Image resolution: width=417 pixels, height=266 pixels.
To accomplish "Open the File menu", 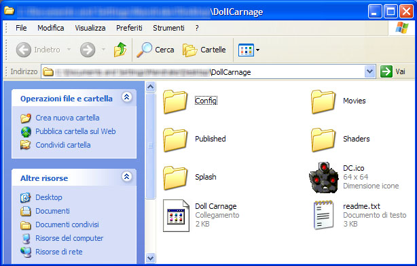I will [21, 28].
